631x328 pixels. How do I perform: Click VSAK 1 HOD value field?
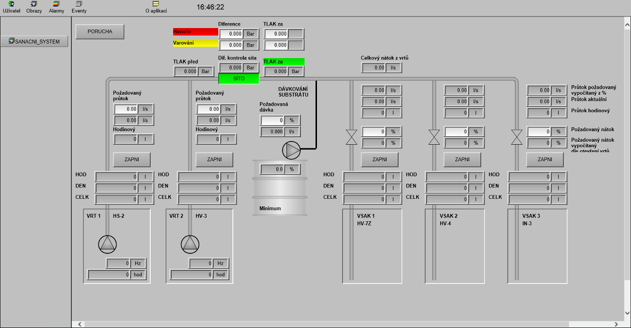364,177
